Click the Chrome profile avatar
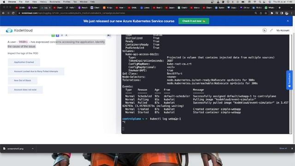Screen dimensions: 295x166 pos(287,13)
